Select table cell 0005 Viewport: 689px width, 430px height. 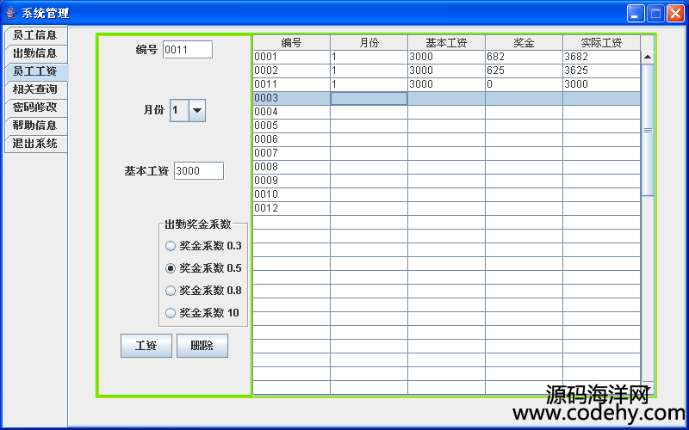pyautogui.click(x=291, y=126)
